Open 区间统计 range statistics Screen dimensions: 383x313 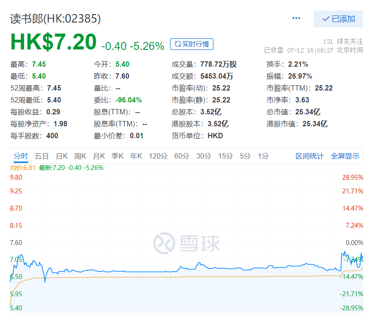coord(309,156)
